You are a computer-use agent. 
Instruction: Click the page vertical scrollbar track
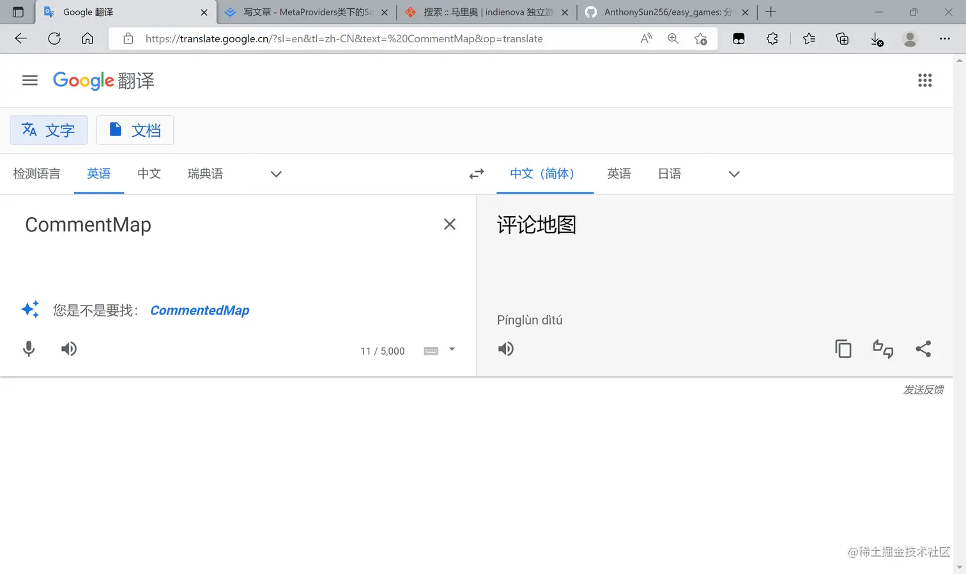coord(960,313)
